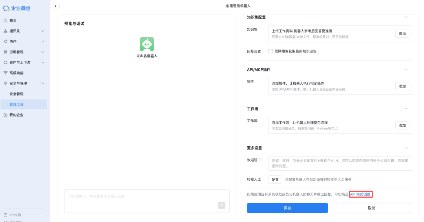Expand the 通讯录 sidebar menu

(43, 31)
